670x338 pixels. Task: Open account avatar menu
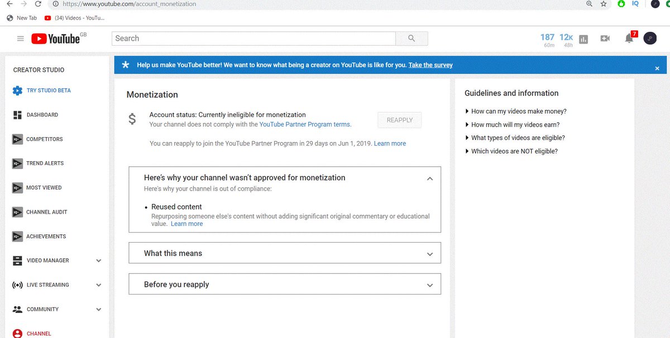[x=650, y=38]
